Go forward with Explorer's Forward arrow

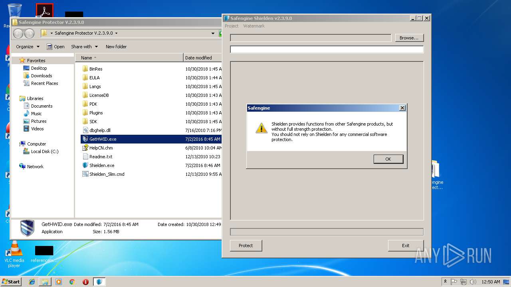click(29, 33)
